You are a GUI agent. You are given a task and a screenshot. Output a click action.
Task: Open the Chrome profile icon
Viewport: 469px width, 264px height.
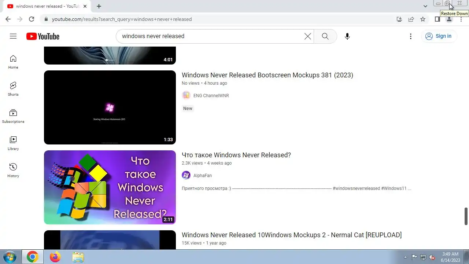(x=449, y=19)
